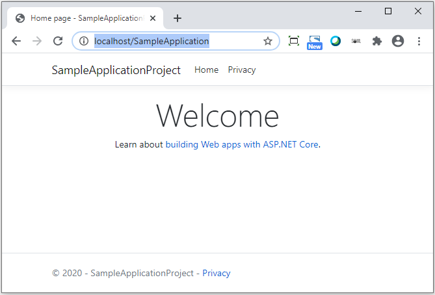The height and width of the screenshot is (295, 435).
Task: Click the forward navigation arrow
Action: coord(37,41)
